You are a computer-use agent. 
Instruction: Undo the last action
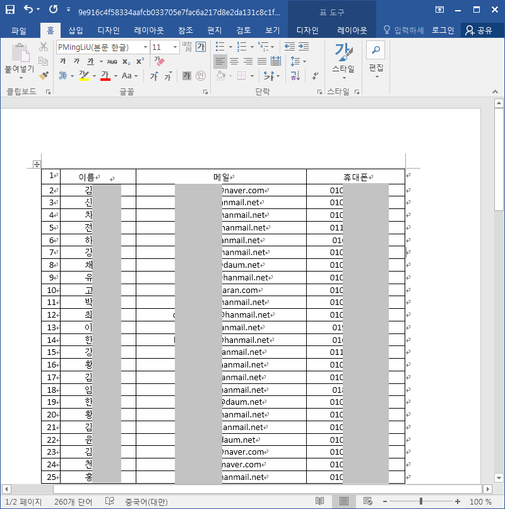(x=28, y=9)
